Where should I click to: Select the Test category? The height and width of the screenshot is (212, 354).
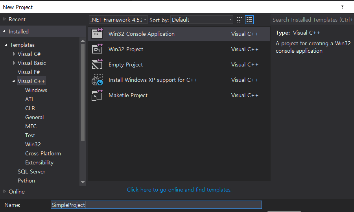pyautogui.click(x=30, y=135)
